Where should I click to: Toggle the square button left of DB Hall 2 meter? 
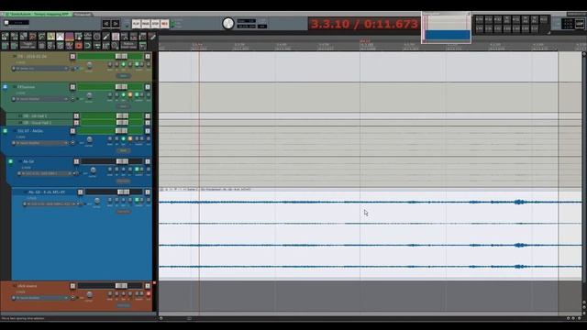(x=76, y=122)
